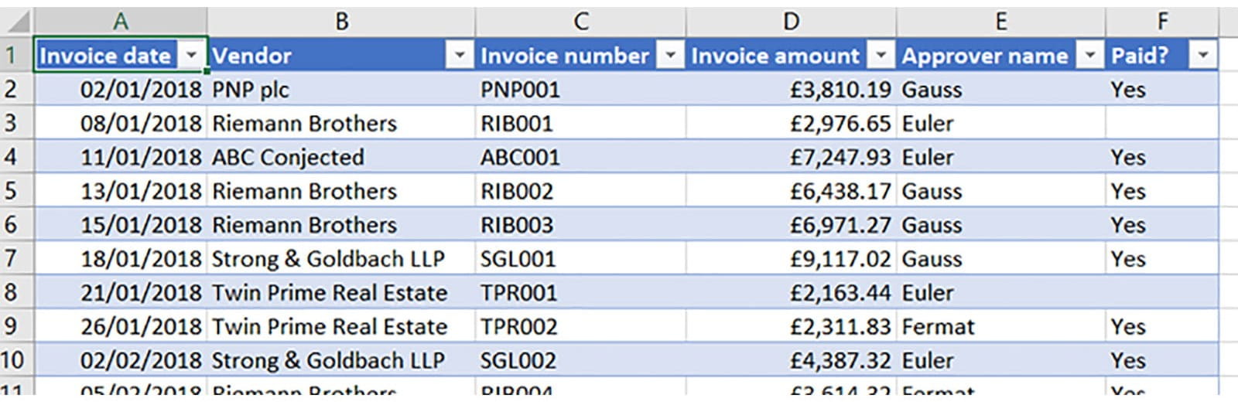Select row 5 header

tap(11, 190)
